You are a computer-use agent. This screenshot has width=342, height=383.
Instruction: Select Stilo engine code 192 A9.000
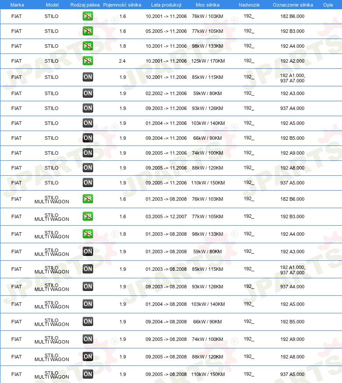[292, 153]
